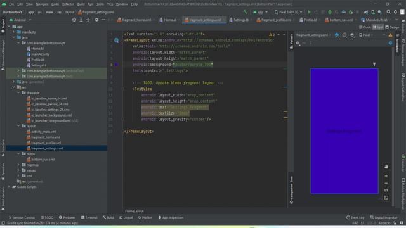
Task: Click the design surface layers icon
Action: [337, 35]
